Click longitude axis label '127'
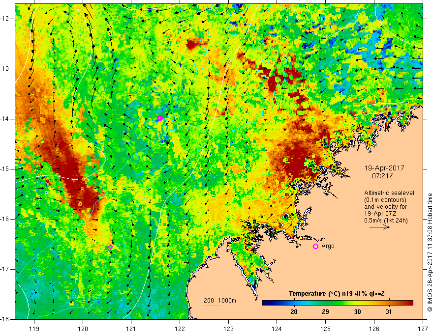 coord(423,329)
